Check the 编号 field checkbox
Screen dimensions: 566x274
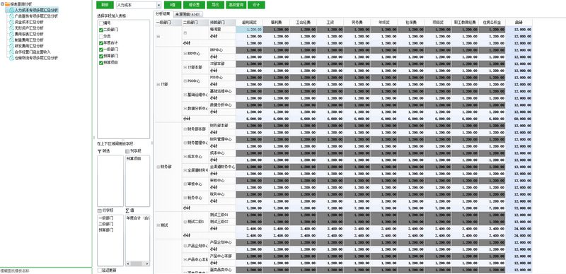[101, 23]
